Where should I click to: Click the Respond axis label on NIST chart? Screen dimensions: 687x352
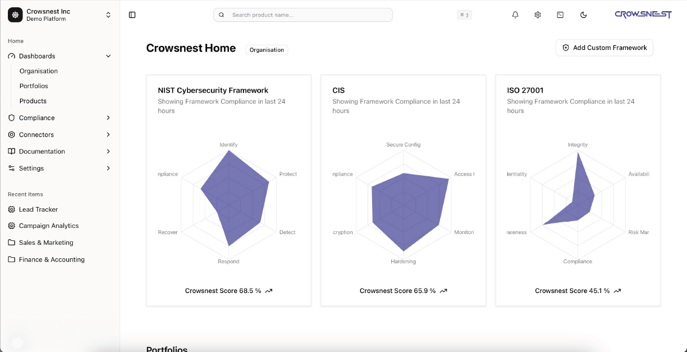pos(228,262)
